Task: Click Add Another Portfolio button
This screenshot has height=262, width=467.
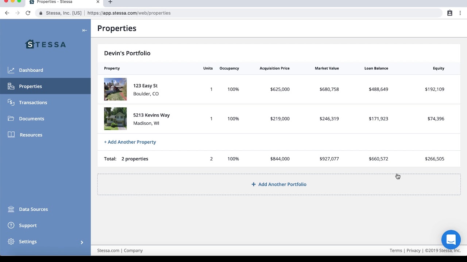Action: click(x=279, y=184)
